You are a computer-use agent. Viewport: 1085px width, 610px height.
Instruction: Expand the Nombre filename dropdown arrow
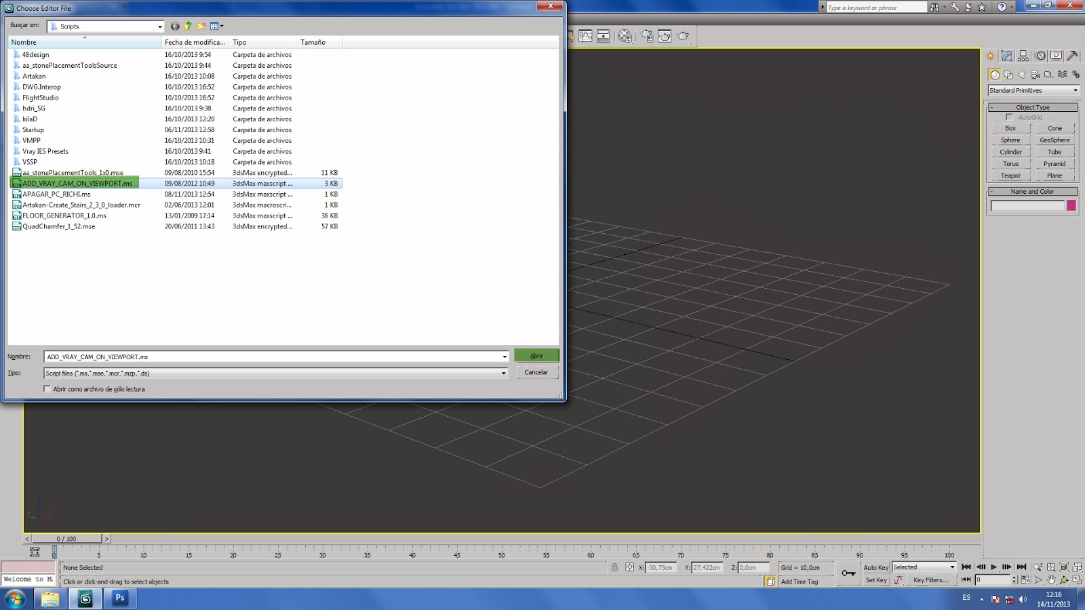pyautogui.click(x=505, y=357)
